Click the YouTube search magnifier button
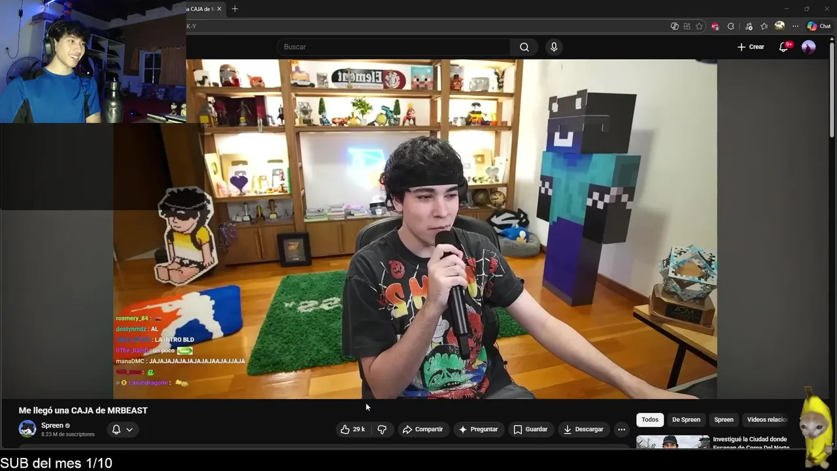This screenshot has width=837, height=471. tap(524, 47)
